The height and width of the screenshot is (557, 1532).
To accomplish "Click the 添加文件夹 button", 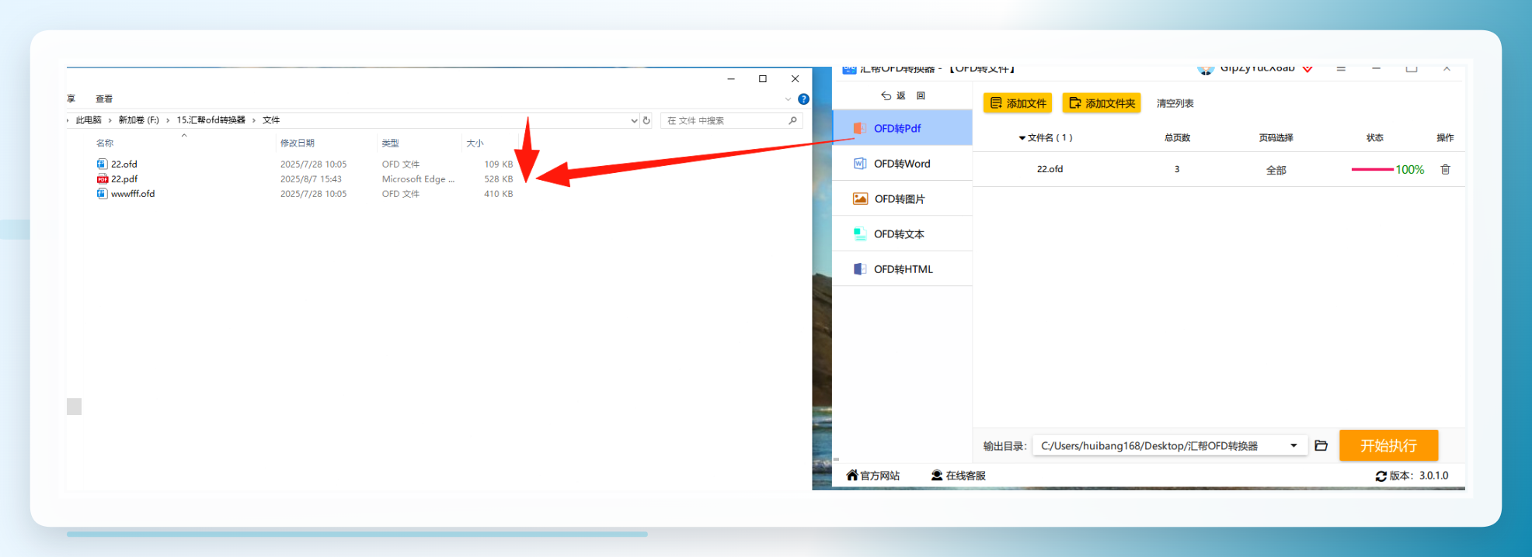I will tap(1102, 103).
